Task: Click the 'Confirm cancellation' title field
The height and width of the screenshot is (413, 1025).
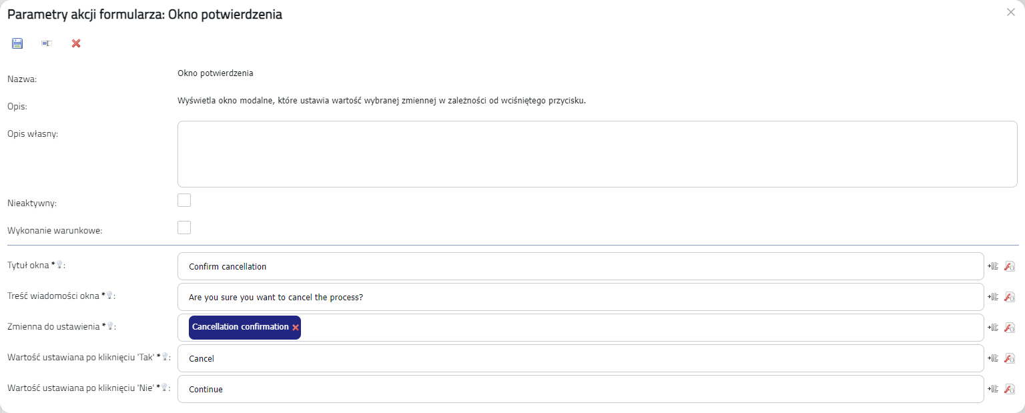Action: (x=581, y=266)
